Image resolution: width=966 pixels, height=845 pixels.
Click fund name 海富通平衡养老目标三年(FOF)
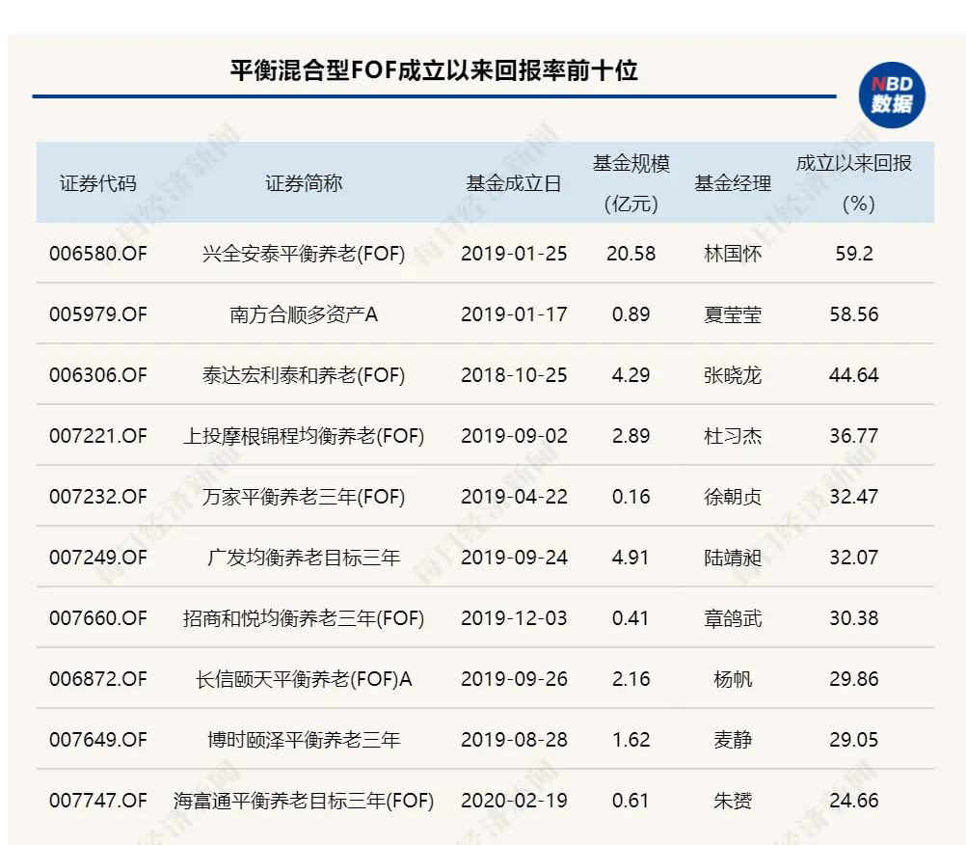[304, 801]
